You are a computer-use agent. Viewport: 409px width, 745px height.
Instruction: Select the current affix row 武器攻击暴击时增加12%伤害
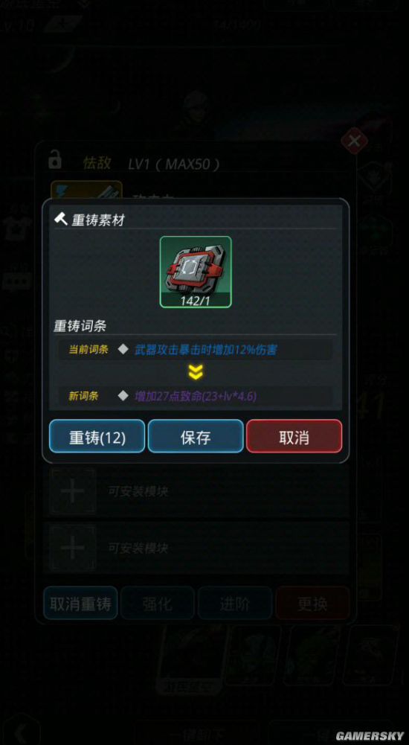pyautogui.click(x=196, y=350)
